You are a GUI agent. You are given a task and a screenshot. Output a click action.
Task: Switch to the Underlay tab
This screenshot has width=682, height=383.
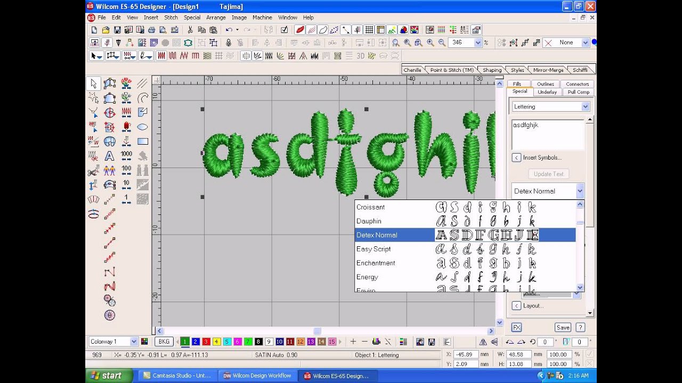click(547, 91)
